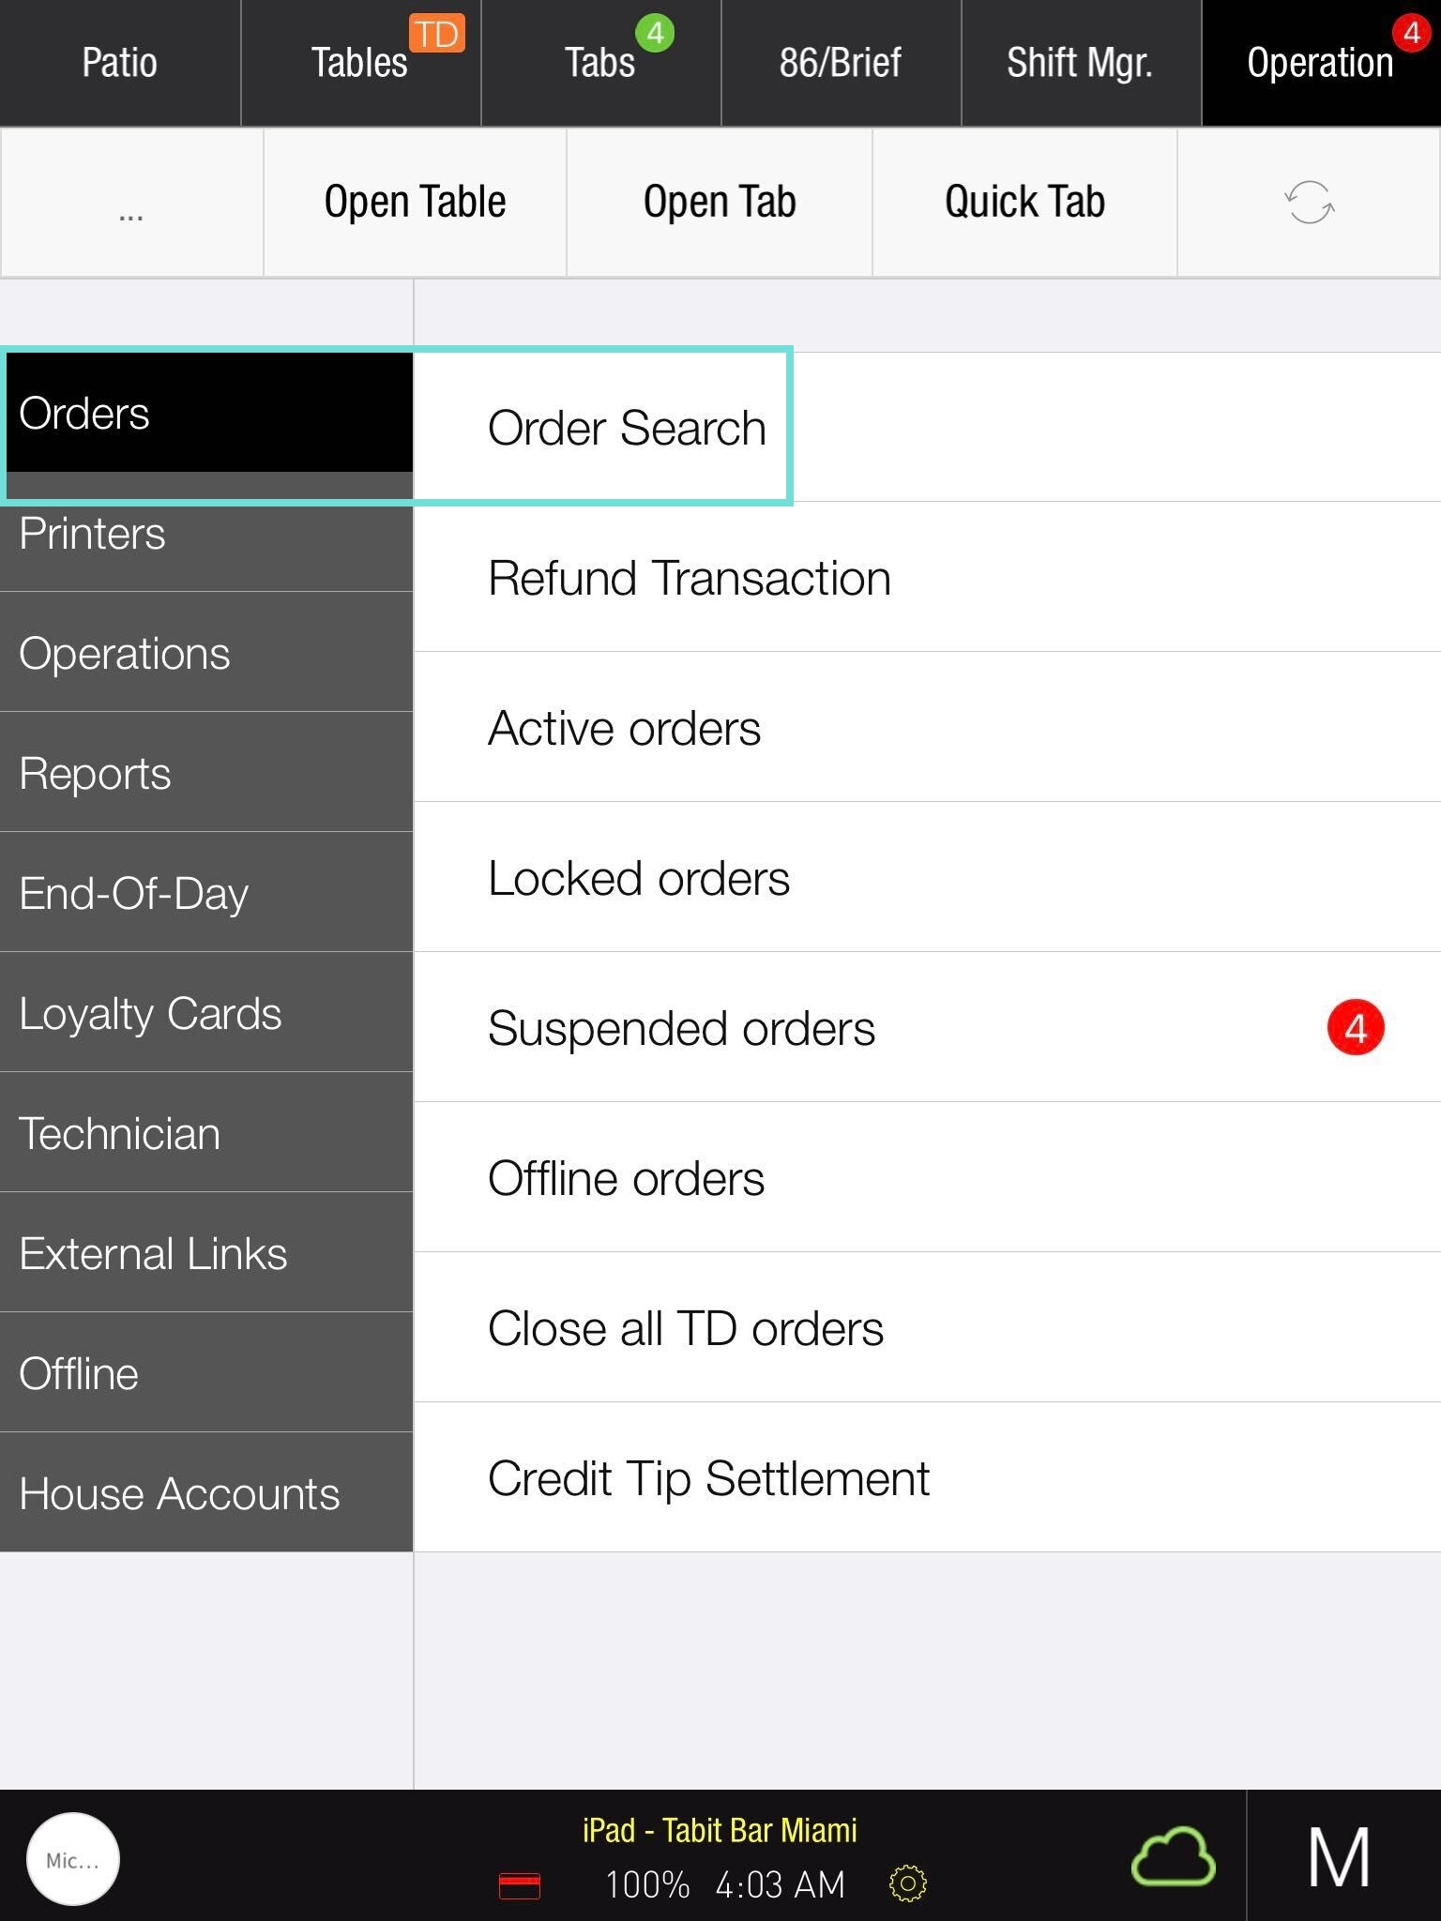The height and width of the screenshot is (1921, 1441).
Task: Choose Credit Tip Settlement
Action: (x=708, y=1478)
